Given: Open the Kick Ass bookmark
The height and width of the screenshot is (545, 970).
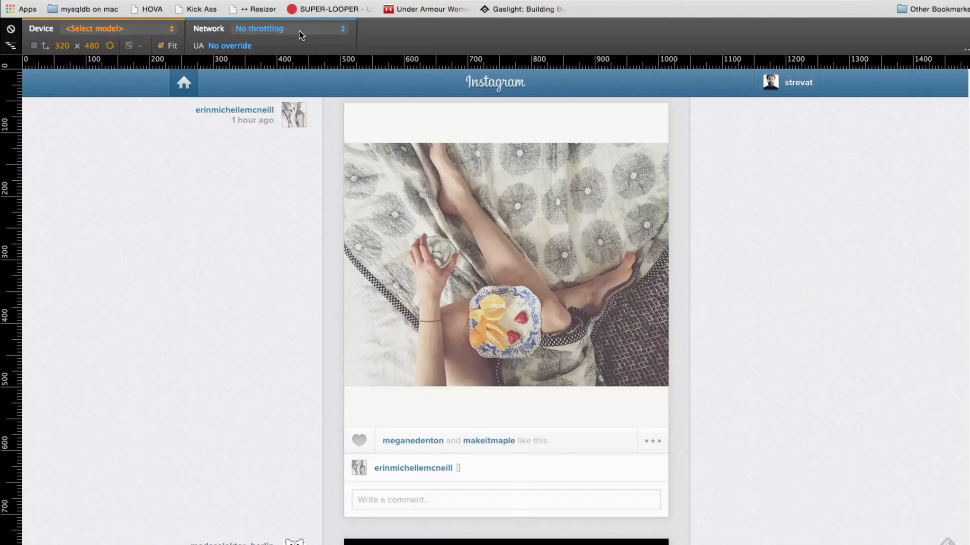Looking at the screenshot, I should coord(201,9).
